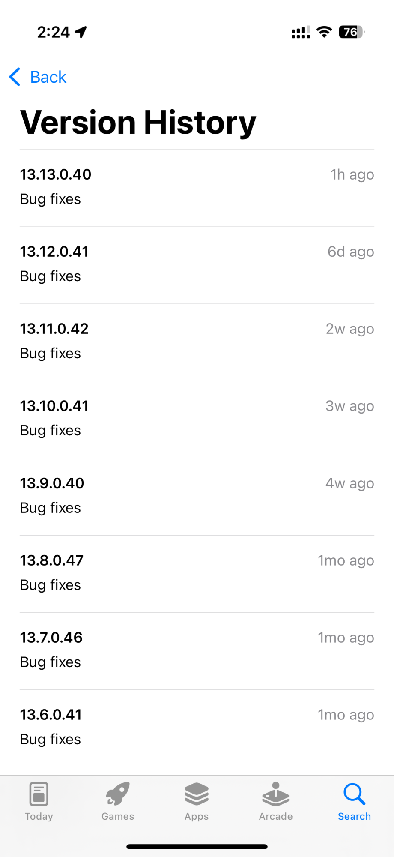The image size is (394, 857).
Task: Tap the Back chevron icon
Action: tap(15, 77)
